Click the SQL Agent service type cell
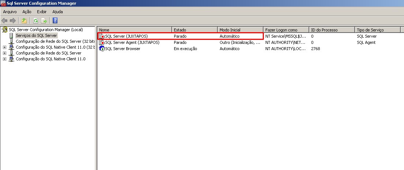 366,42
